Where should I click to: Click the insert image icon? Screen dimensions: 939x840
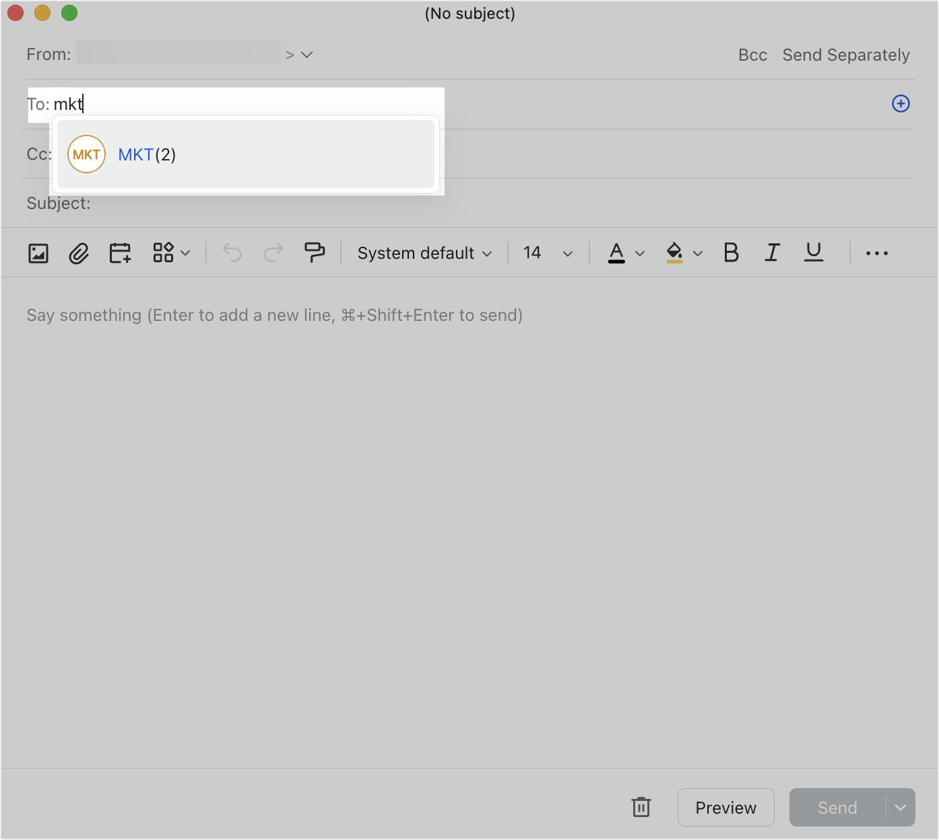[38, 253]
